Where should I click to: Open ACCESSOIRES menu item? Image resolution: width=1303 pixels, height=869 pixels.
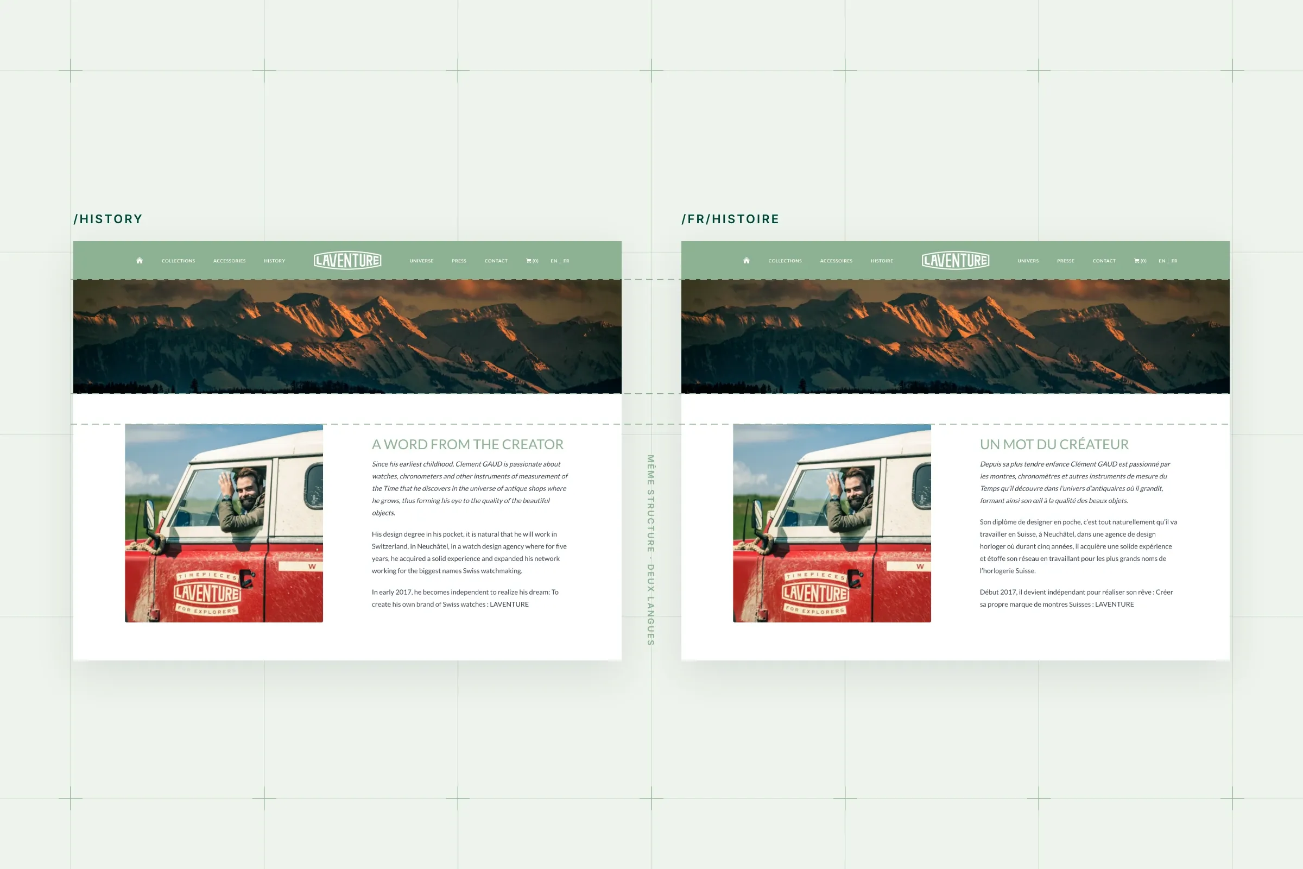[x=836, y=261]
